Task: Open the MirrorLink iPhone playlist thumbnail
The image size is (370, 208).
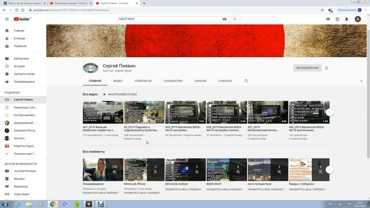Action: click(144, 169)
